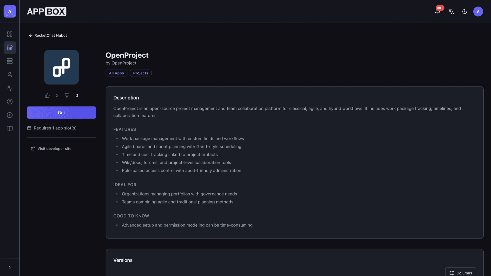
Task: Open the app store icon in sidebar
Action: point(10,48)
